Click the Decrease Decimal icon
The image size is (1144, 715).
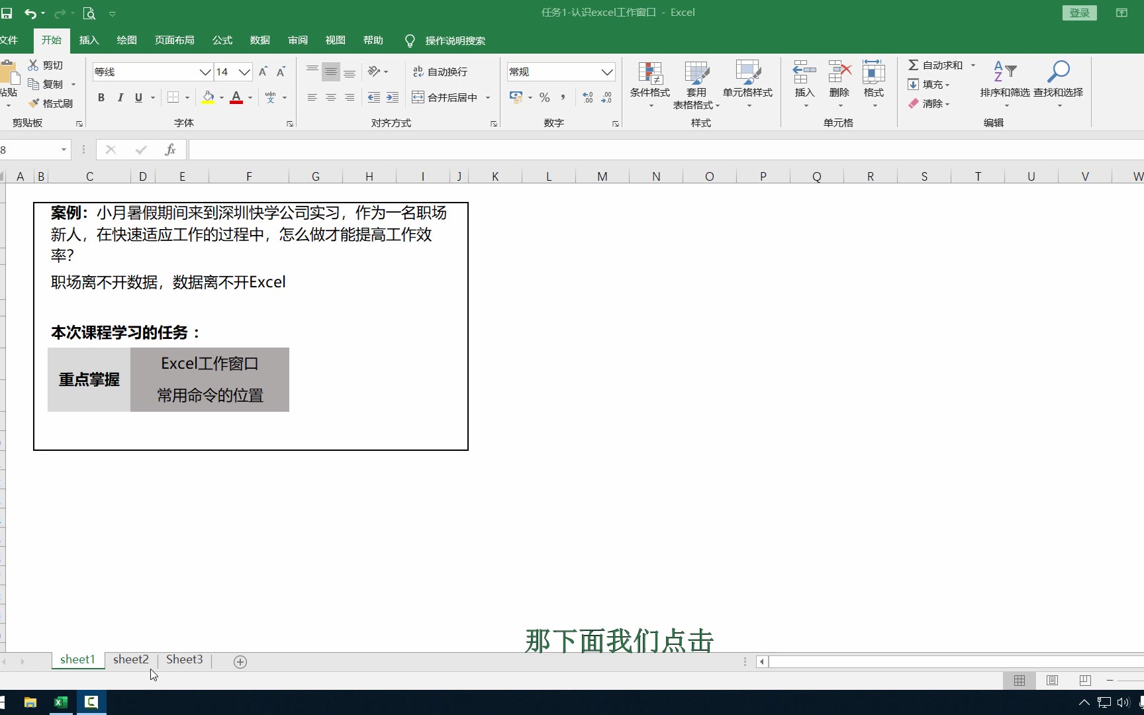tap(606, 97)
